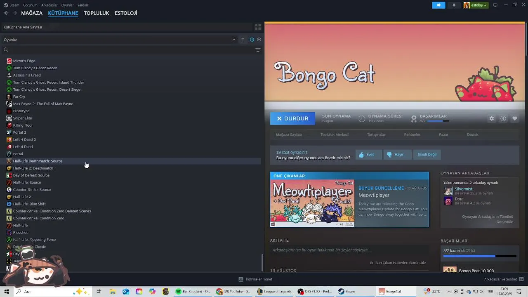Open Spotify in the Windows taskbar
This screenshot has height=297, width=528.
coord(193,291)
